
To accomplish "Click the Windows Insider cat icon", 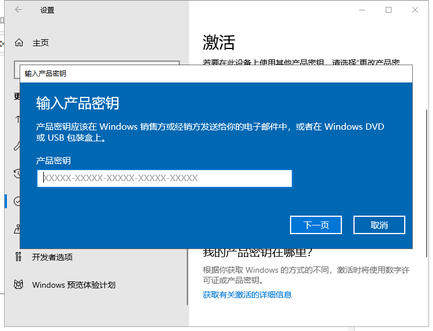I will 18,284.
